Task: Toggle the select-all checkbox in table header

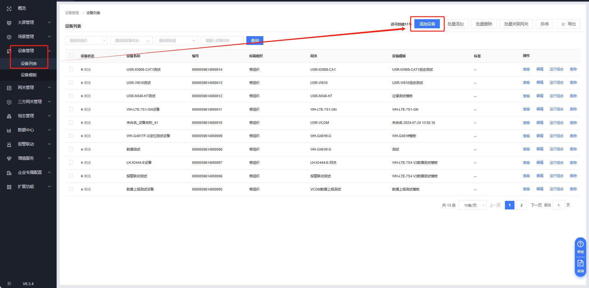Action: point(71,56)
